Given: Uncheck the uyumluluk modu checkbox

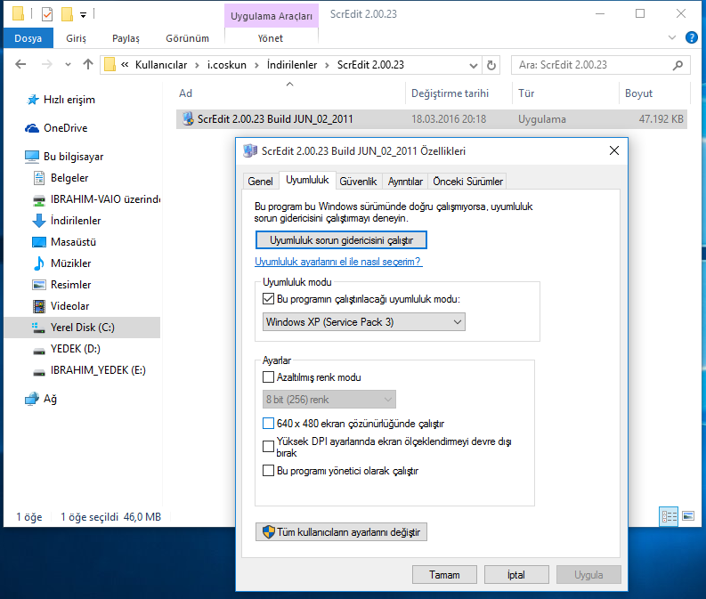Looking at the screenshot, I should pos(268,299).
